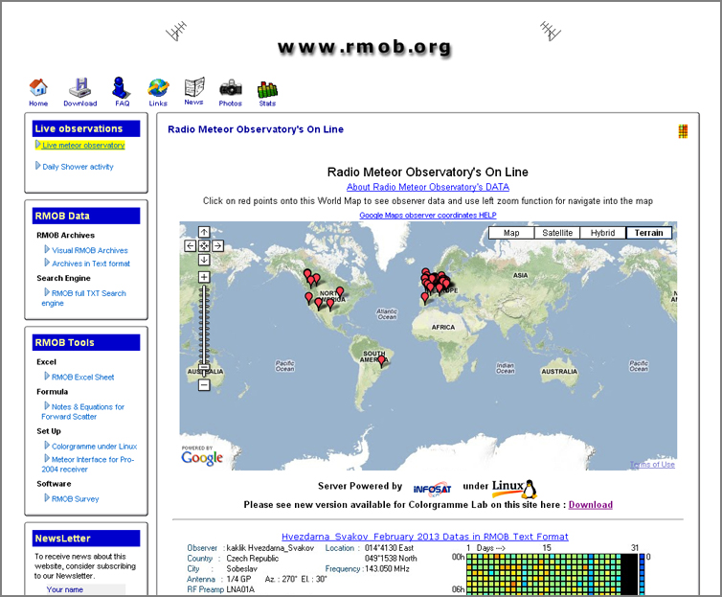This screenshot has width=722, height=597.
Task: Click the colorgramme grid icon top right
Action: [x=683, y=131]
